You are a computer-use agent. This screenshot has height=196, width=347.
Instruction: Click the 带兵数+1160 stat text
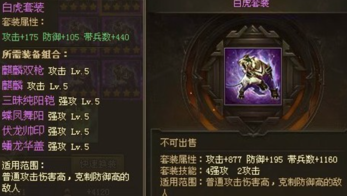pos(312,159)
